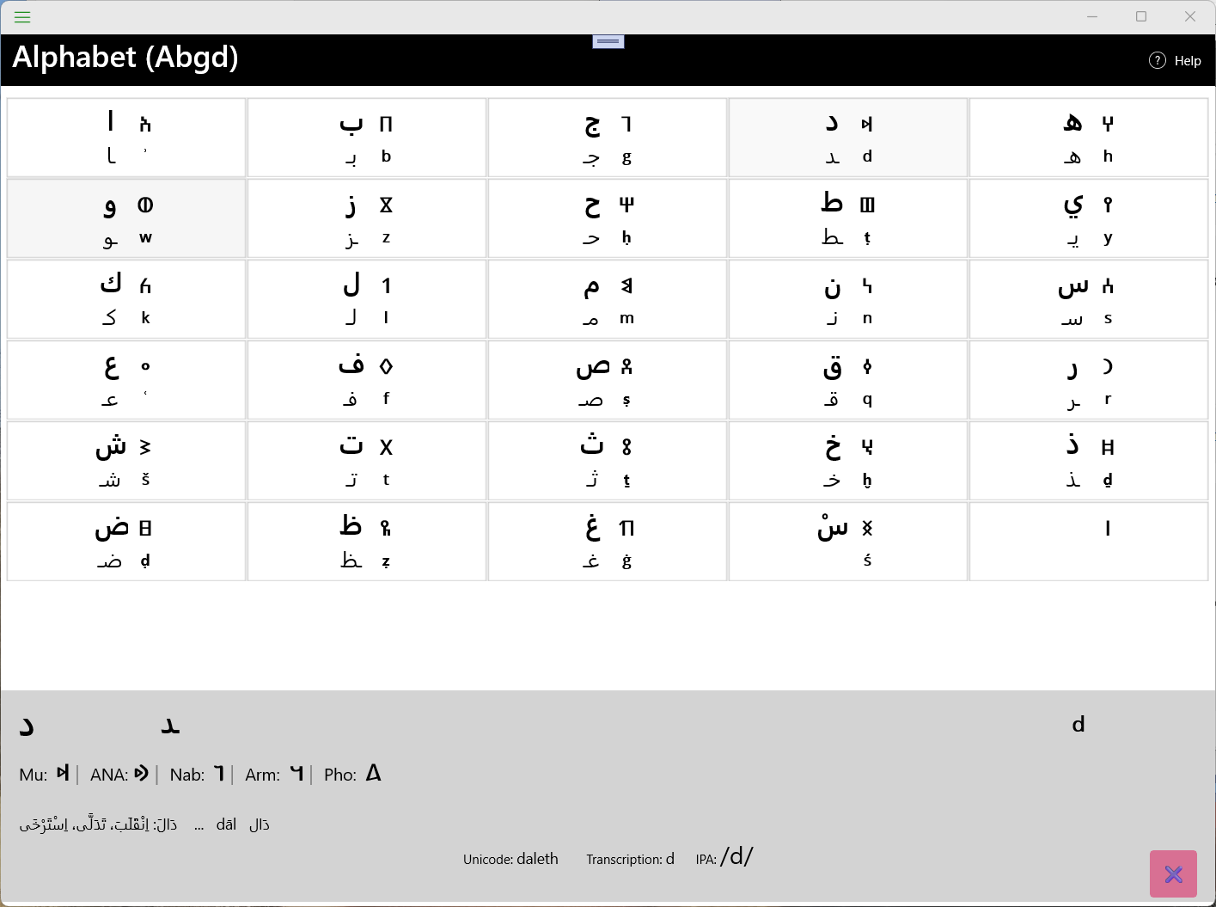The width and height of the screenshot is (1216, 907).
Task: Close the letter detail panel with pink X
Action: (x=1173, y=874)
